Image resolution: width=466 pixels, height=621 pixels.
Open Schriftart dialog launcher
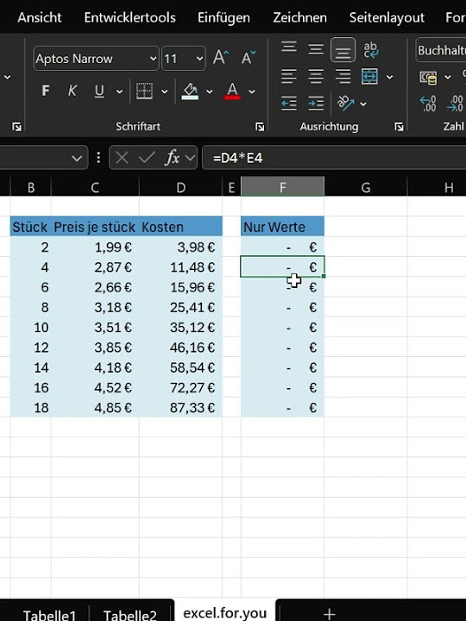tap(260, 127)
